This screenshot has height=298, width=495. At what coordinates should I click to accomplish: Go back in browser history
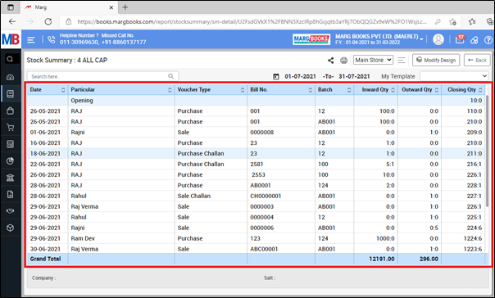(12, 21)
